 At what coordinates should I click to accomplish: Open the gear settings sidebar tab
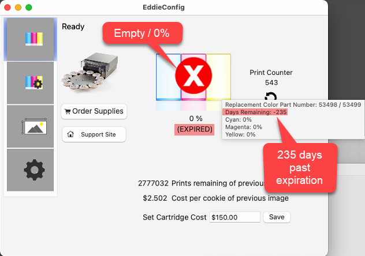click(x=30, y=170)
